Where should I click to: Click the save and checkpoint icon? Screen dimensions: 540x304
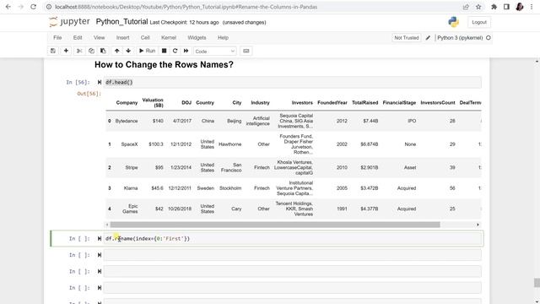pos(53,51)
